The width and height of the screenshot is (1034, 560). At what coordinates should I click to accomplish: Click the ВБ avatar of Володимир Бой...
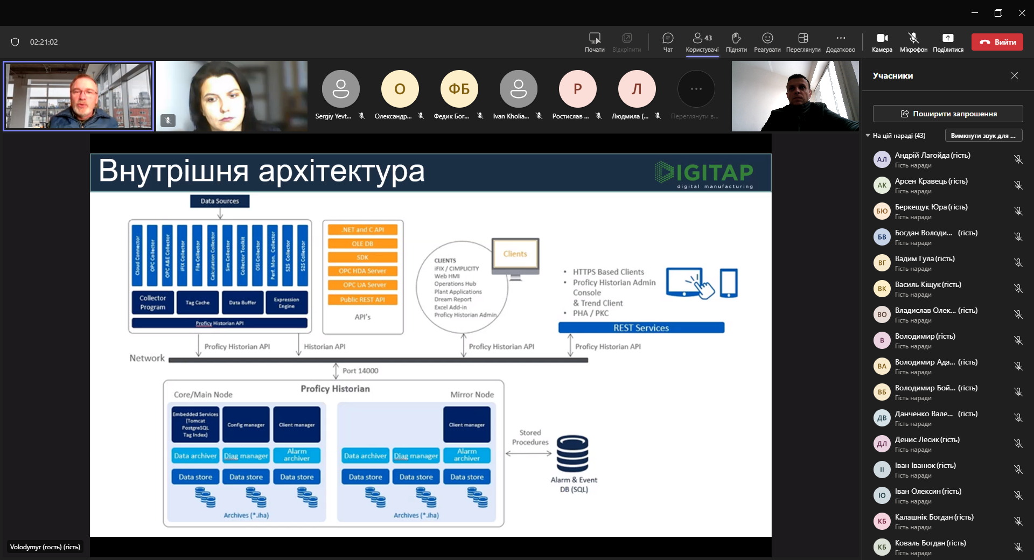pyautogui.click(x=882, y=392)
